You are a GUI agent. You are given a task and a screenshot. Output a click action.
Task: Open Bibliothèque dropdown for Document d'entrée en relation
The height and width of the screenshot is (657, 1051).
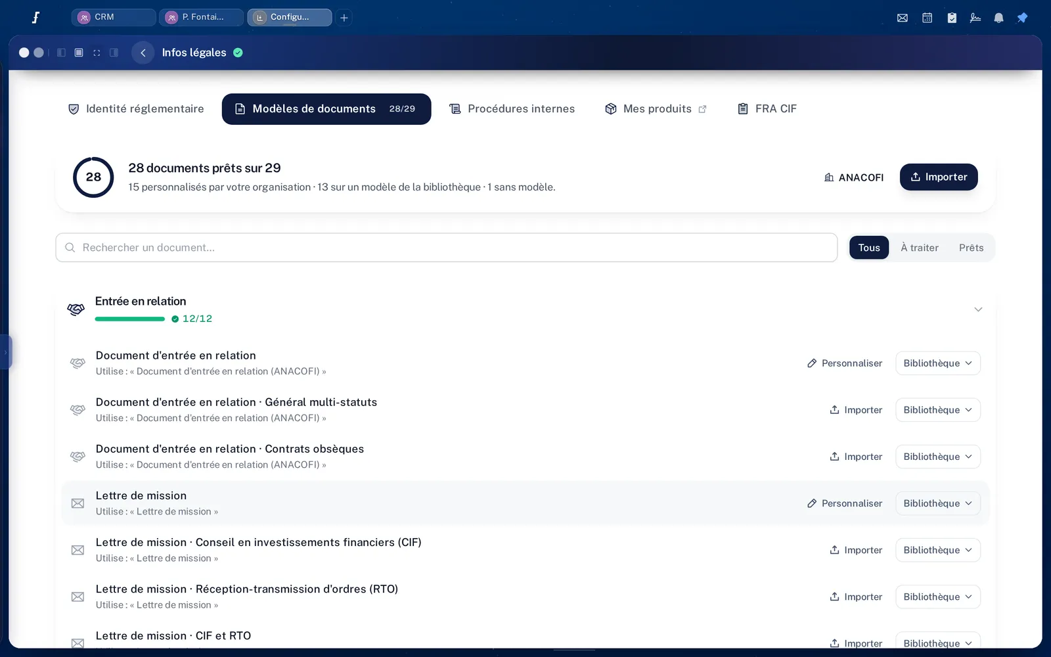938,363
